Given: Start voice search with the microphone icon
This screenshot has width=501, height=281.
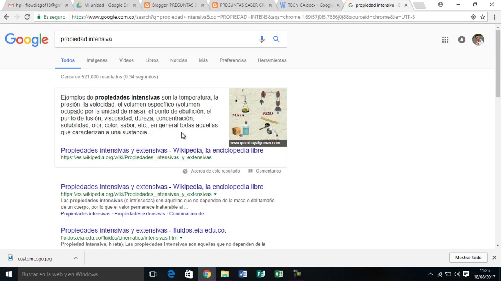Looking at the screenshot, I should tap(262, 39).
